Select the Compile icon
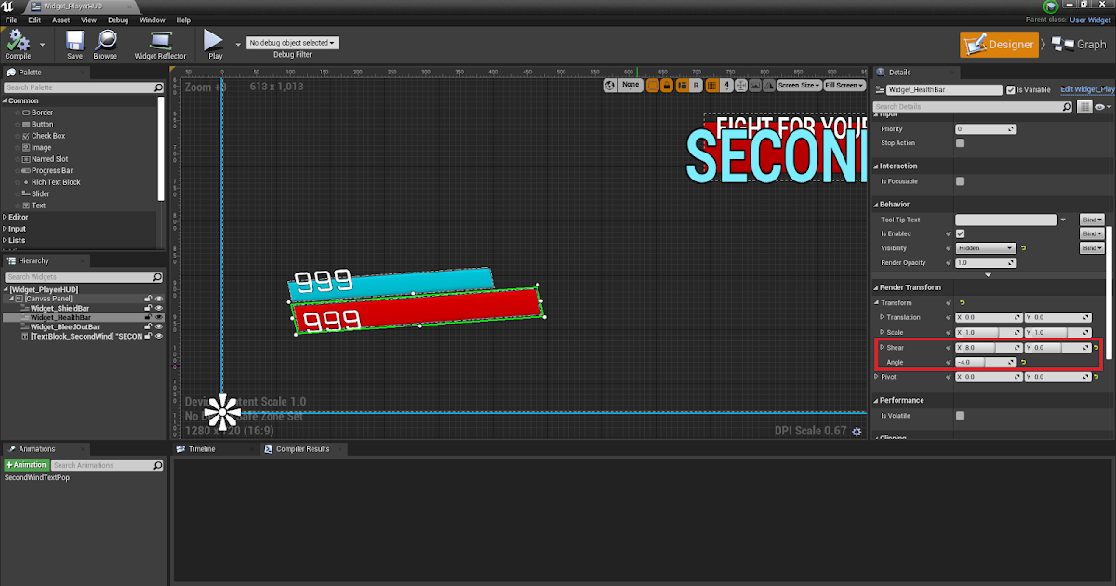The width and height of the screenshot is (1116, 586). point(17,42)
